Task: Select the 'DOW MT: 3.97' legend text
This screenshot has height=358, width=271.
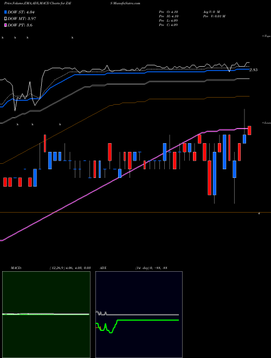Action: [22, 19]
